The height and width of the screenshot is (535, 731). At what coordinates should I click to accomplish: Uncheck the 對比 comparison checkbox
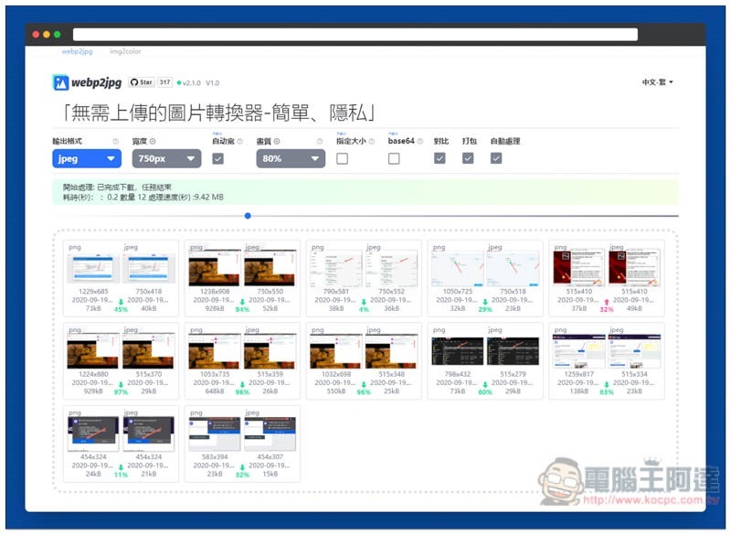(440, 158)
